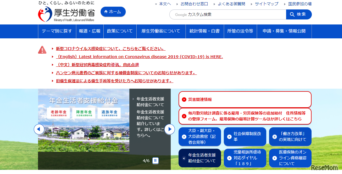Click the ResMom watermark logo

point(324,168)
